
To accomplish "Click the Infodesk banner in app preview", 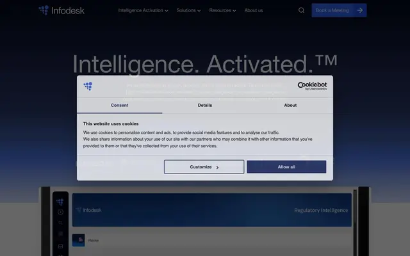I will 212,210.
